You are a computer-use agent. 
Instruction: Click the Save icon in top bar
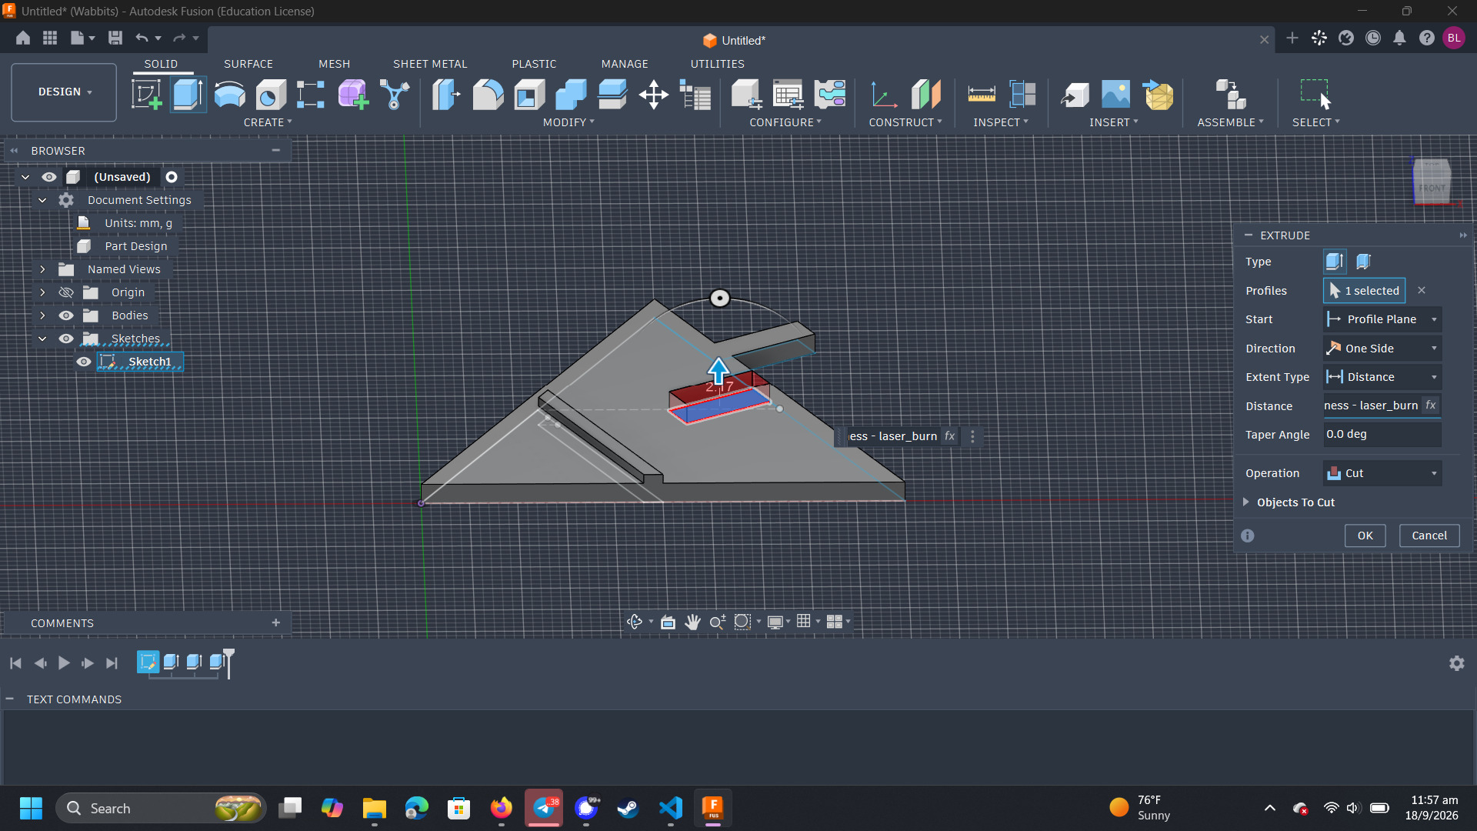[x=115, y=38]
